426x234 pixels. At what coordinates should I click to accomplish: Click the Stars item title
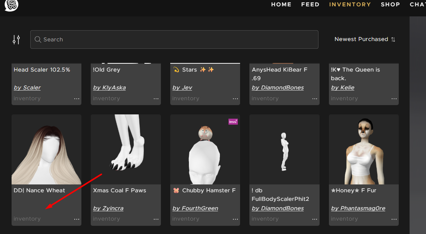tap(193, 70)
